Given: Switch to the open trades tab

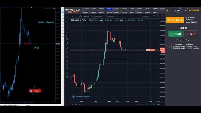Looking at the screenshot, I should [x=181, y=40].
